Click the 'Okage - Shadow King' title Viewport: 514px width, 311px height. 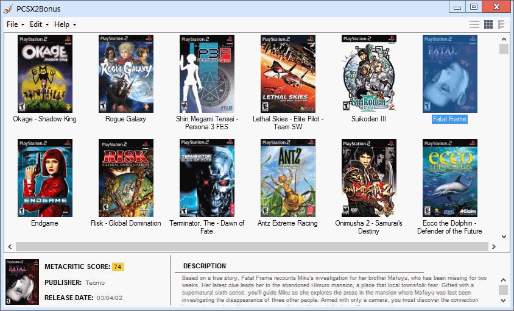[x=44, y=119]
